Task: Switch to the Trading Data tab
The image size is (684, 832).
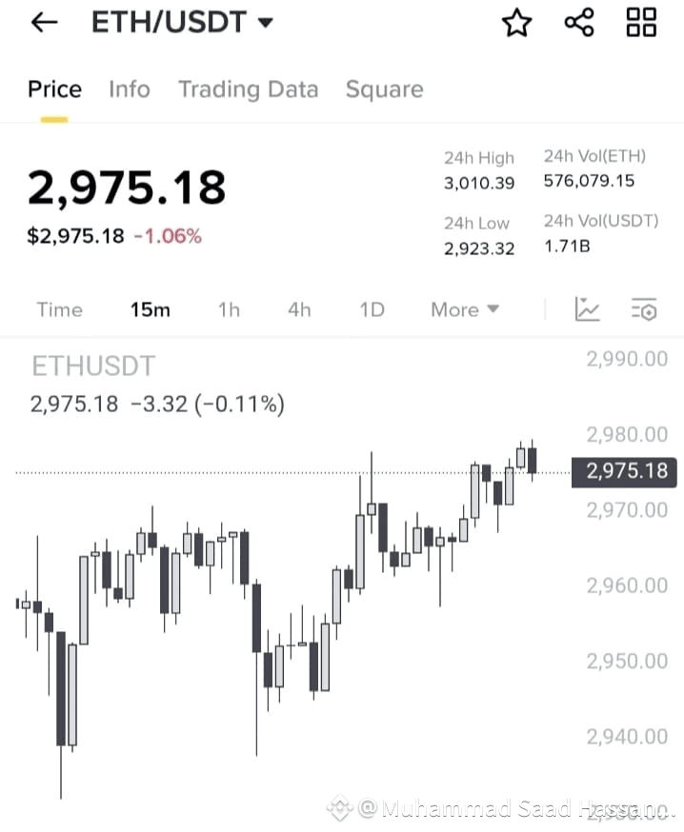Action: coord(249,89)
